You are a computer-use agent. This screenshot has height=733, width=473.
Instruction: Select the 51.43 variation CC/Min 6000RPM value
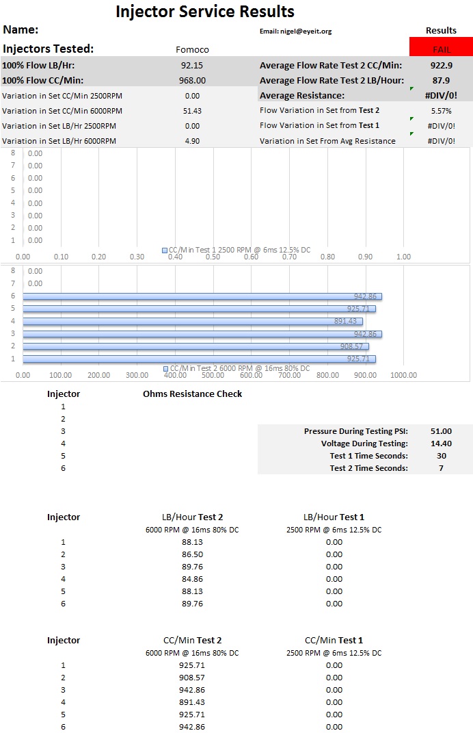[x=192, y=111]
